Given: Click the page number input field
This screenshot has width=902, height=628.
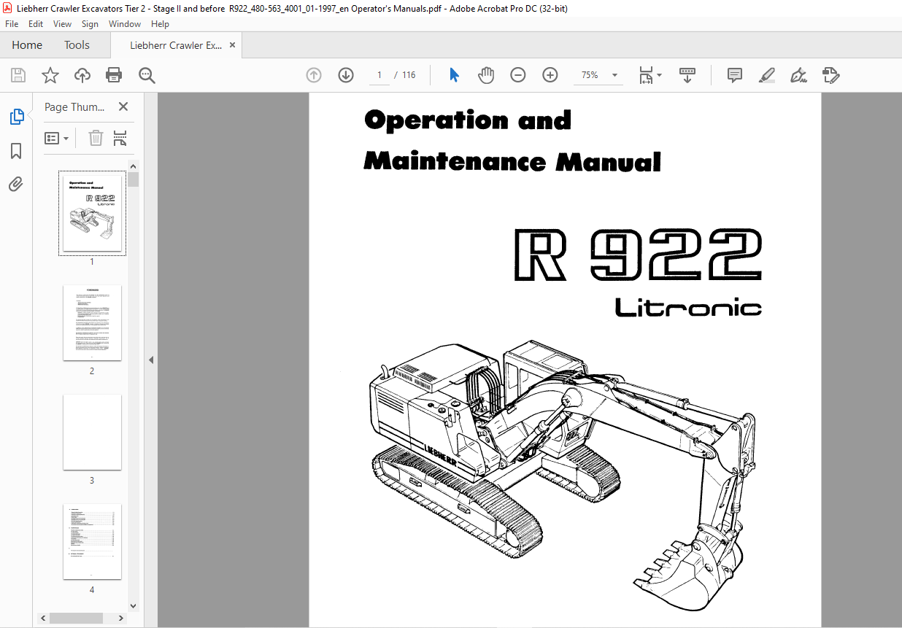Looking at the screenshot, I should point(379,75).
